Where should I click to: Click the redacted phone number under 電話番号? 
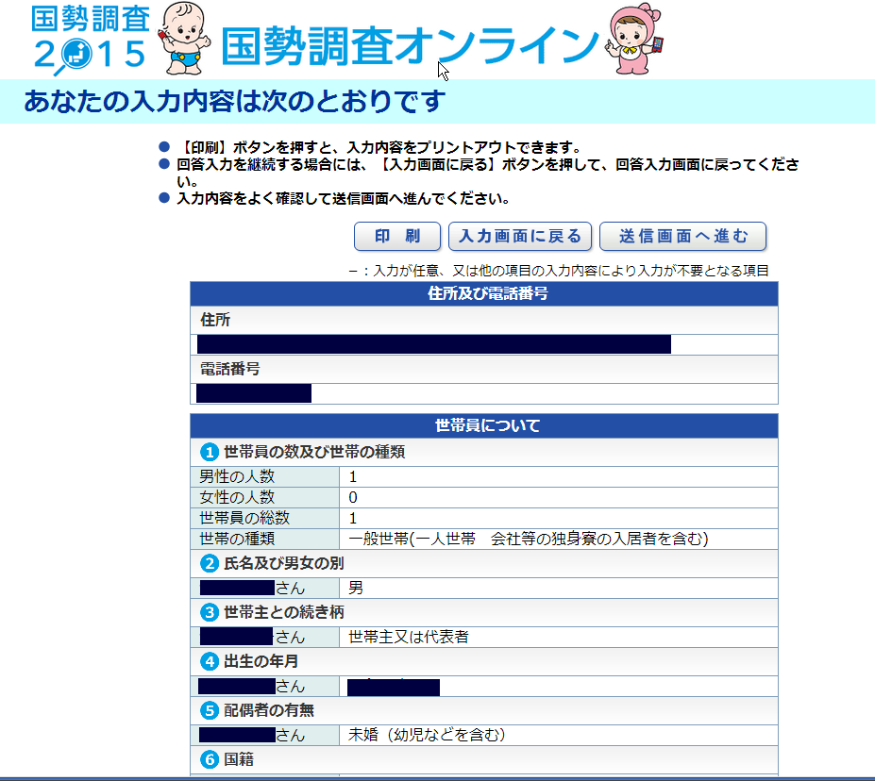point(254,393)
